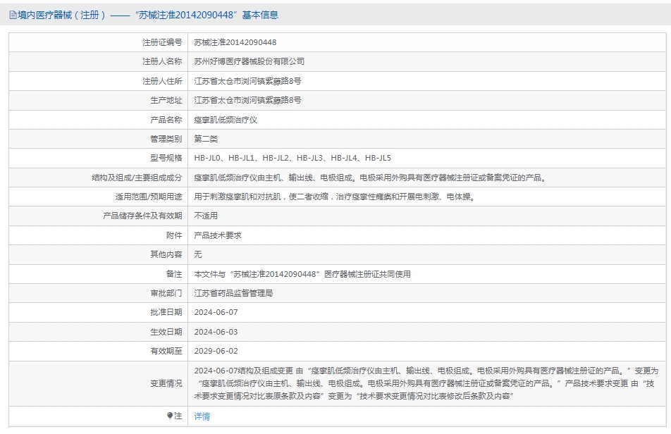Image resolution: width=671 pixels, height=434 pixels.
Task: Click the 变更情况 change description paragraph
Action: pyautogui.click(x=426, y=383)
